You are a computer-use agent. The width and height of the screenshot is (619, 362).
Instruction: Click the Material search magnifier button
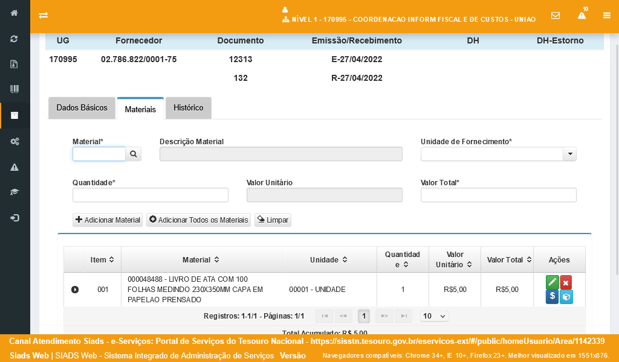pyautogui.click(x=134, y=154)
